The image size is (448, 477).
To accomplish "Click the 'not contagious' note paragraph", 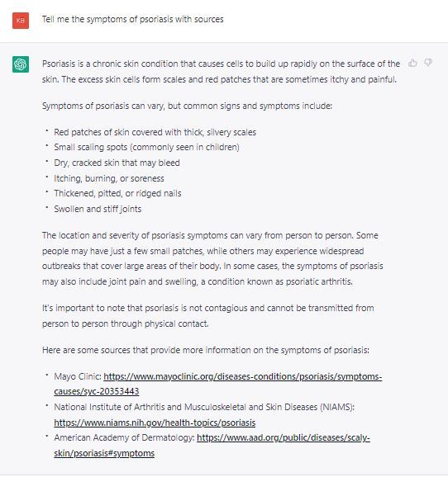I will pyautogui.click(x=207, y=316).
